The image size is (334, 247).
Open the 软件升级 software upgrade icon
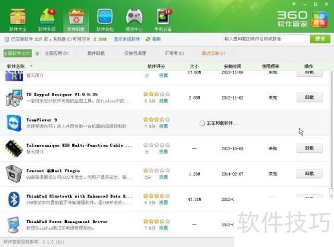click(47, 20)
